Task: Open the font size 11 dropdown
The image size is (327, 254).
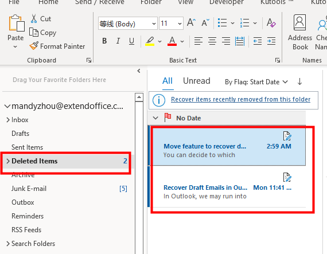Action: pos(180,24)
